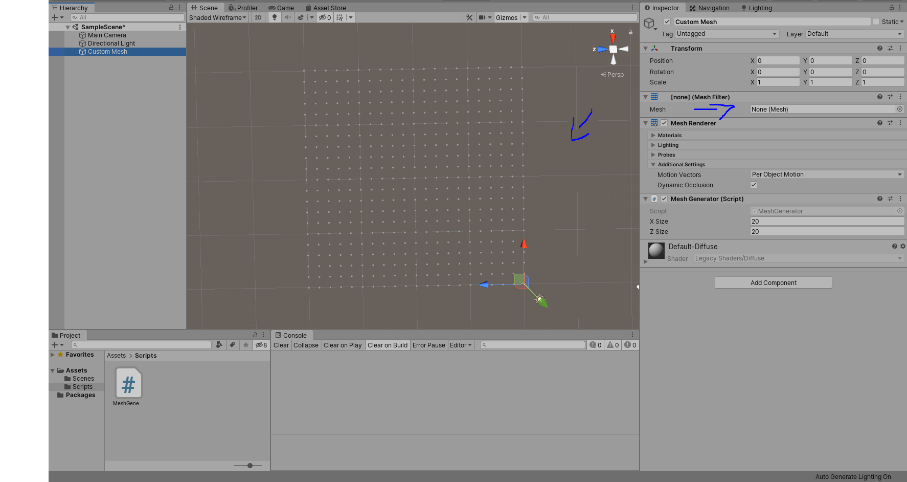The width and height of the screenshot is (907, 482).
Task: Open Mesh Filter presets icon
Action: pyautogui.click(x=890, y=97)
